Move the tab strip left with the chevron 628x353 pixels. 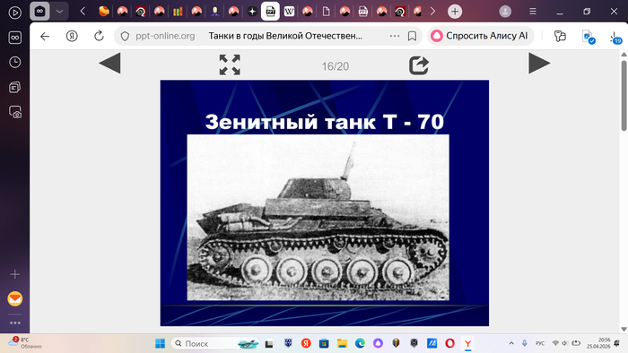point(83,12)
